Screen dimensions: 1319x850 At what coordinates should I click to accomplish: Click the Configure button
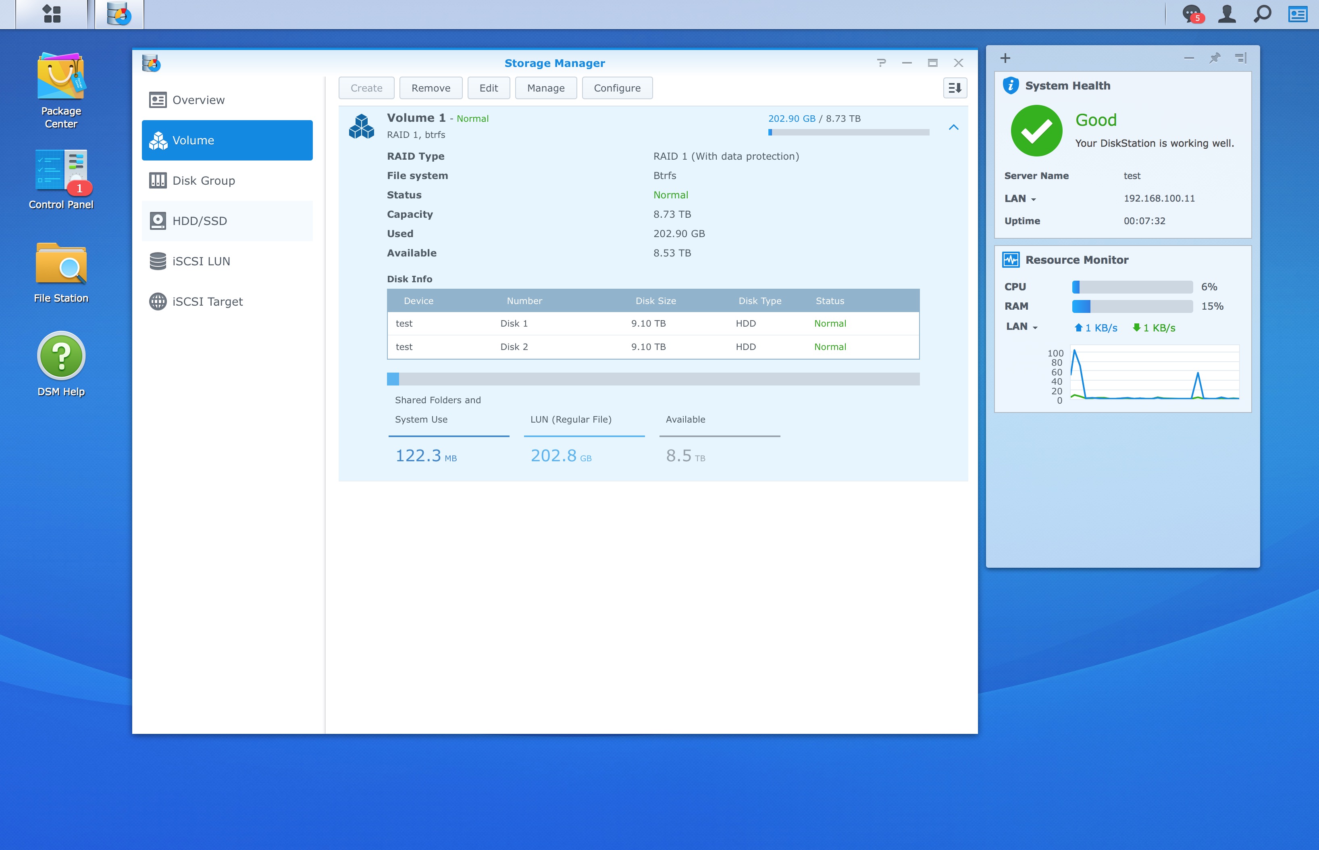[x=617, y=88]
